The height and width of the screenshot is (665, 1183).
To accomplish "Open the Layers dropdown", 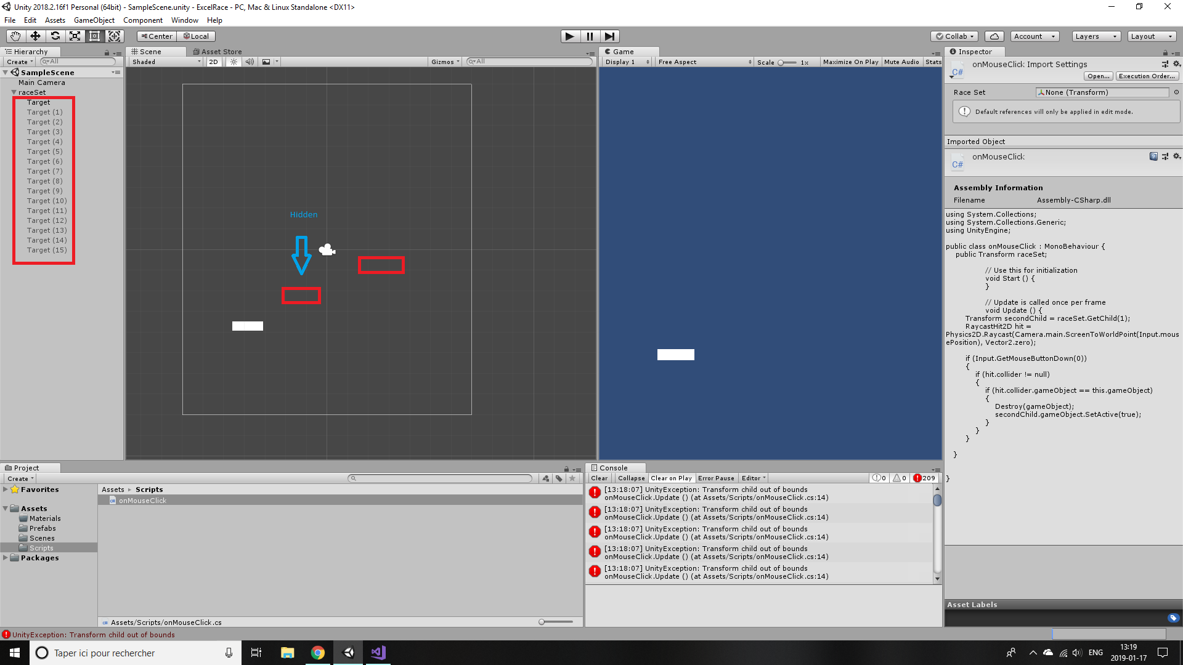I will 1096,36.
